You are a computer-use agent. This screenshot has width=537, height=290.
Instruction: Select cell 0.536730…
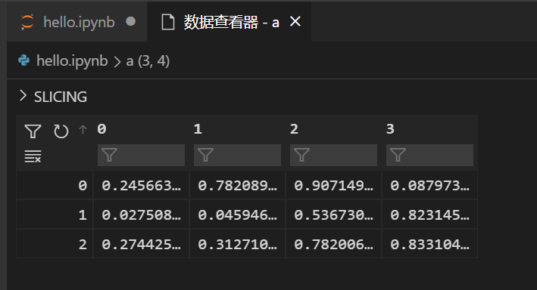(333, 214)
